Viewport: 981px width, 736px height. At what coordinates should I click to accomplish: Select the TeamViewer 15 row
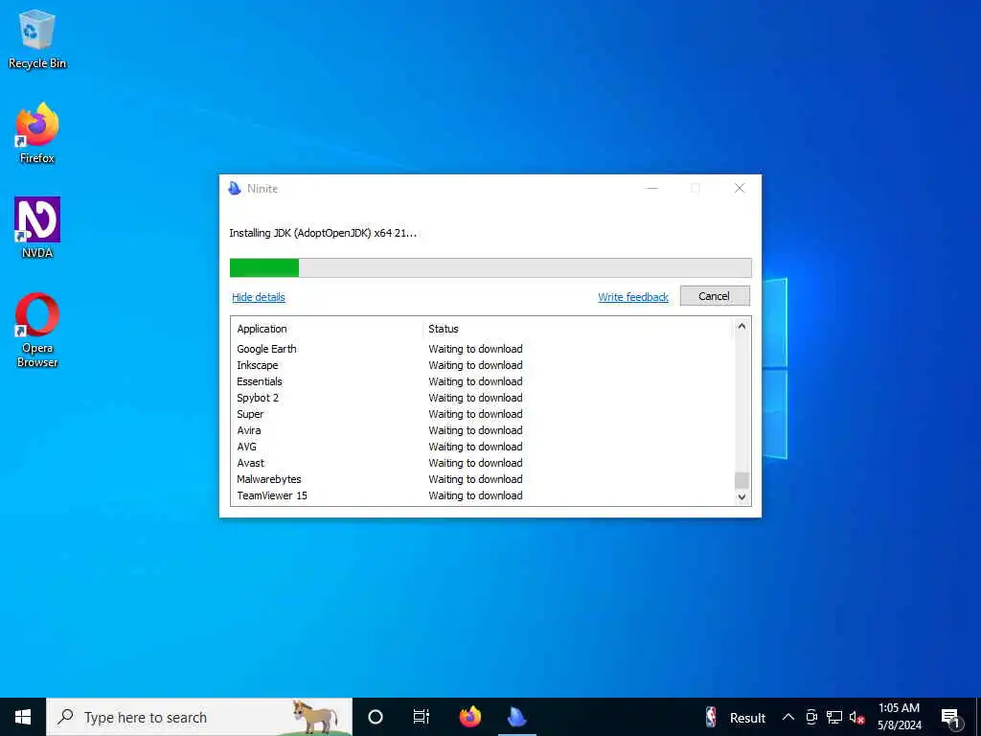[482, 495]
